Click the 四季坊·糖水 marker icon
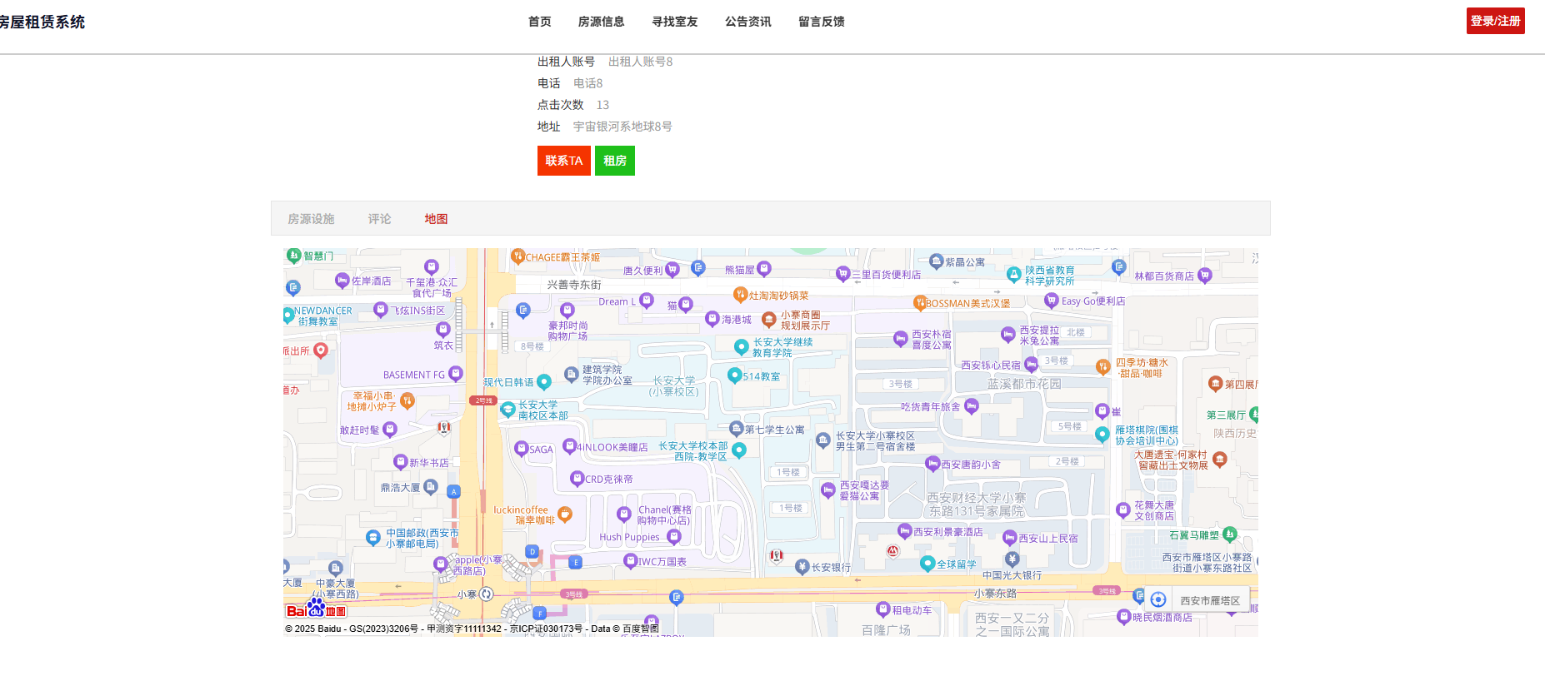The width and height of the screenshot is (1545, 681). (x=1102, y=366)
